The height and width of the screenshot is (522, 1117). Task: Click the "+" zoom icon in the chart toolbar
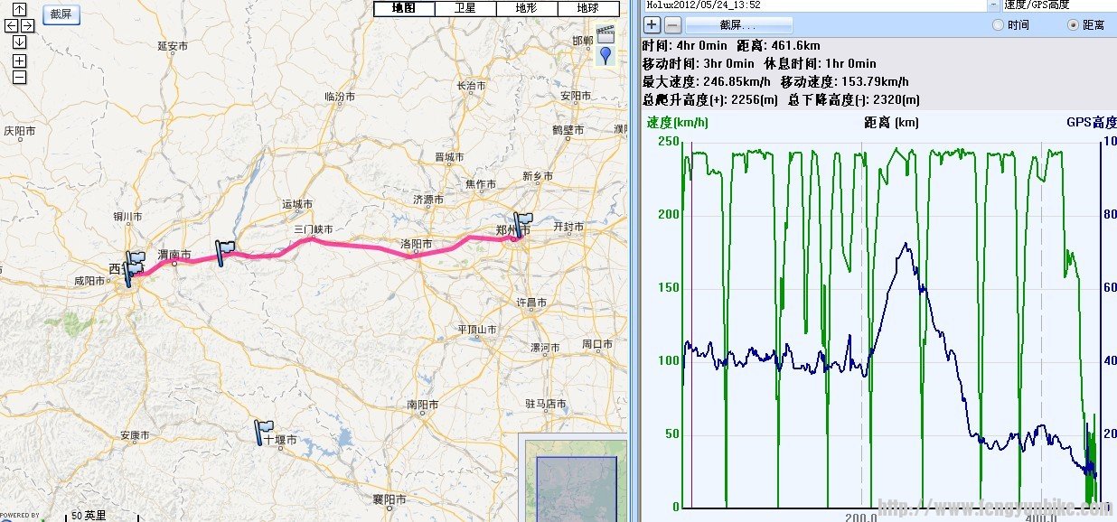(652, 24)
